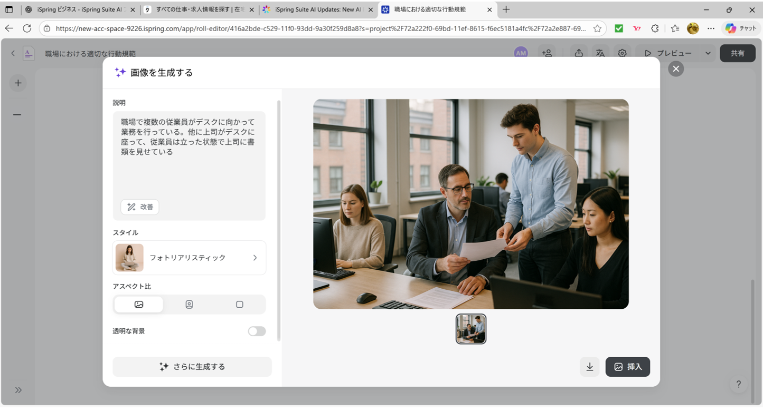Switch to the iSpring Suite AI Updates browser tab
This screenshot has width=763, height=411.
pyautogui.click(x=317, y=9)
